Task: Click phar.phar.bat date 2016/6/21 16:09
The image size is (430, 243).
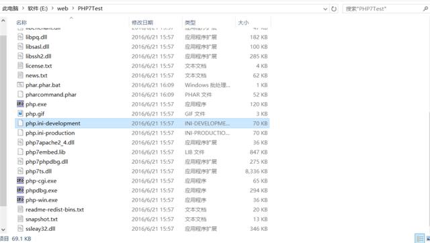Action: click(153, 85)
